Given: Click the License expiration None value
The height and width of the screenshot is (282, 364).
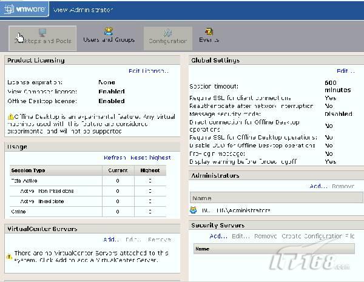Looking at the screenshot, I should coord(107,82).
